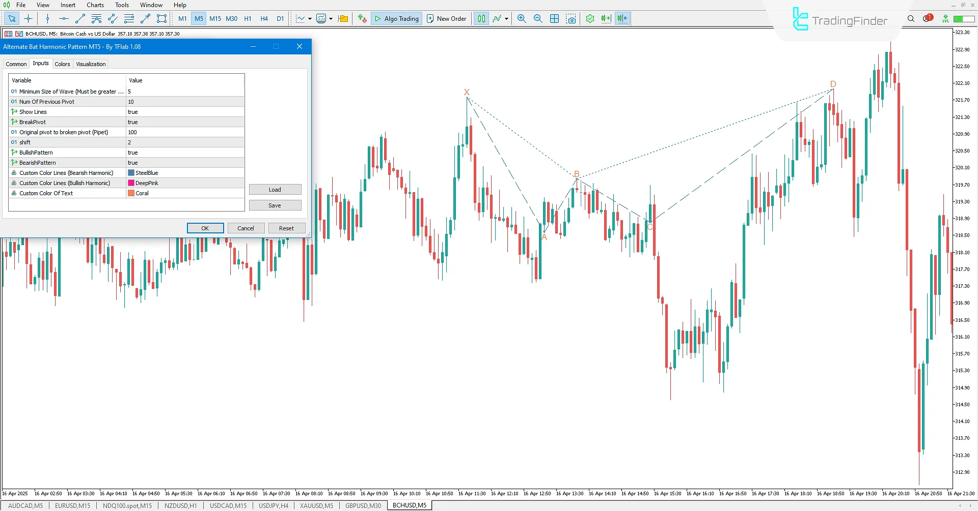Open the tile windows grid icon
This screenshot has height=511, width=978.
coord(555,19)
